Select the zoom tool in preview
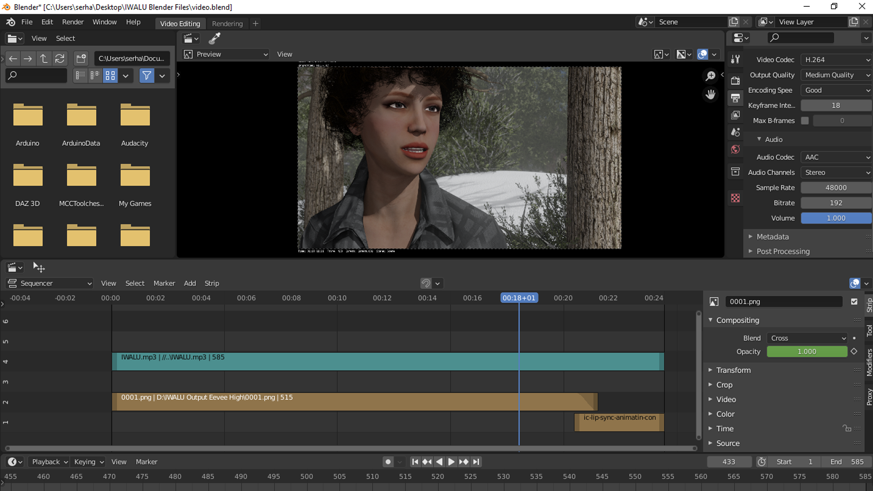 tap(710, 76)
